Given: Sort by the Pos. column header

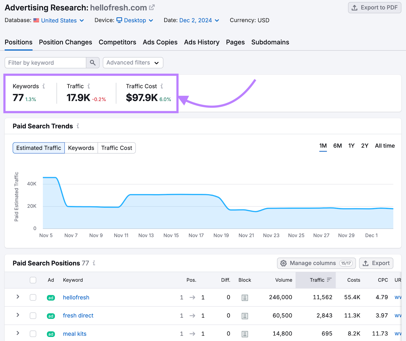Looking at the screenshot, I should [x=191, y=280].
